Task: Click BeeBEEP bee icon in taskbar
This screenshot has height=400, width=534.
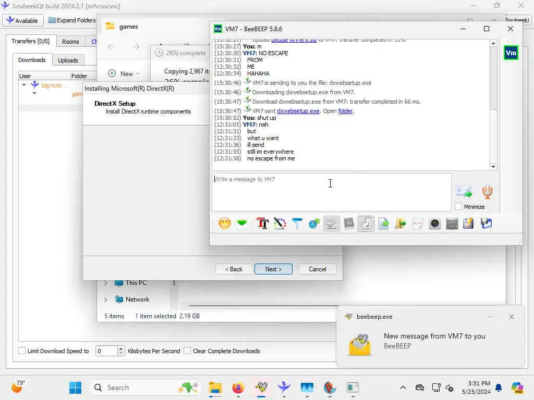Action: [261, 387]
